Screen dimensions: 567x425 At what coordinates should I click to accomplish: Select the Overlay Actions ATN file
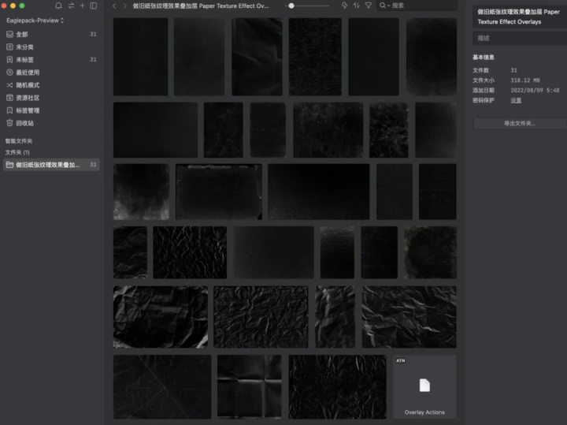pyautogui.click(x=424, y=386)
